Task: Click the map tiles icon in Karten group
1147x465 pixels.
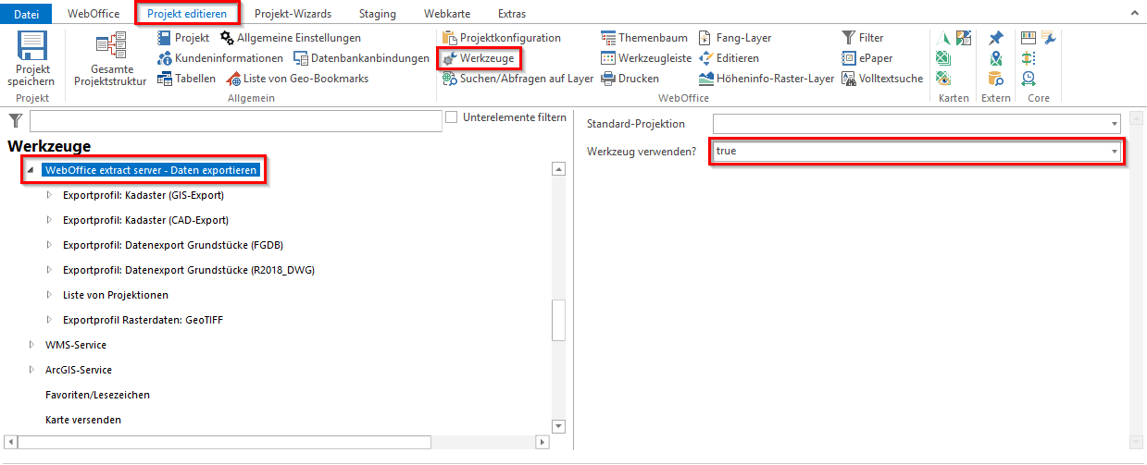Action: [964, 38]
